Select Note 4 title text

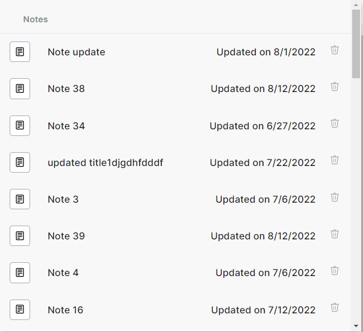click(x=63, y=273)
